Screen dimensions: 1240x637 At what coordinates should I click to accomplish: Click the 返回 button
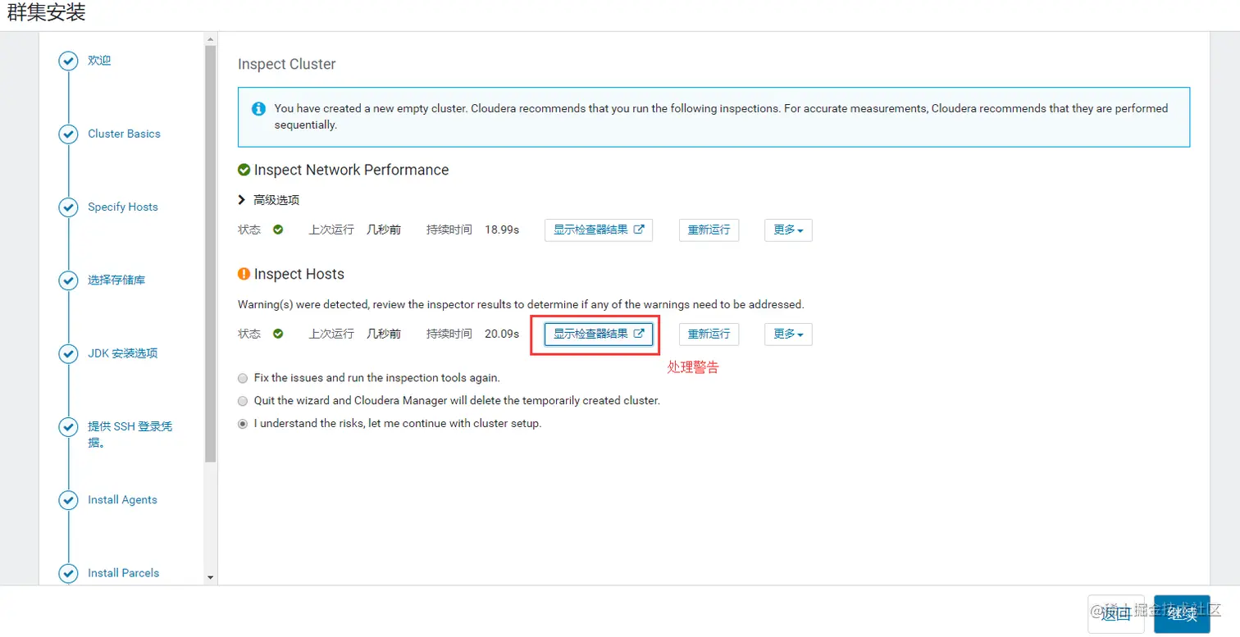click(x=1115, y=613)
